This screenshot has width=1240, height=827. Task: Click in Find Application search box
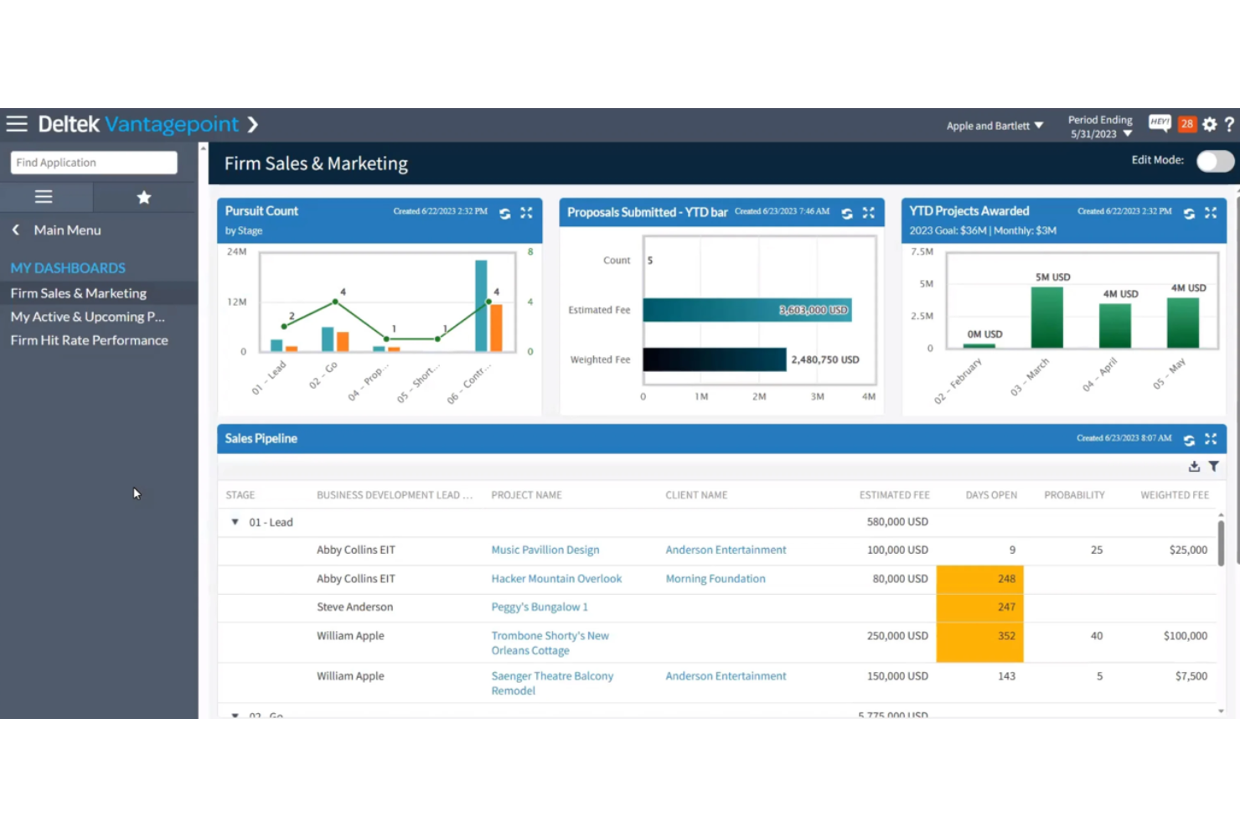pos(94,163)
